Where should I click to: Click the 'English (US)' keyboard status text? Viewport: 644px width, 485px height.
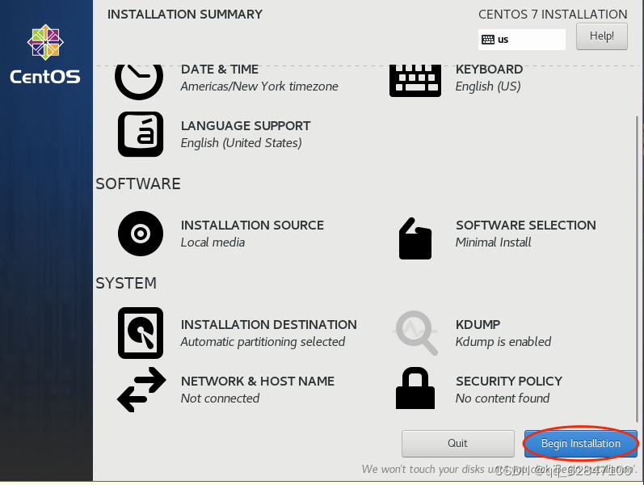click(488, 86)
